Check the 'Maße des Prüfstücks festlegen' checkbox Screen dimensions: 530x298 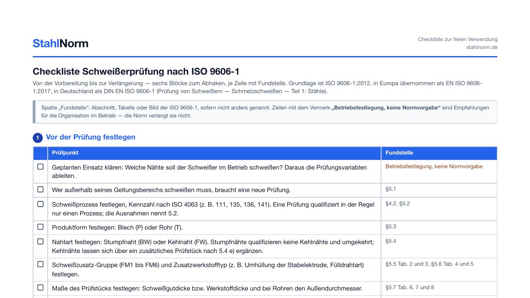pyautogui.click(x=40, y=287)
